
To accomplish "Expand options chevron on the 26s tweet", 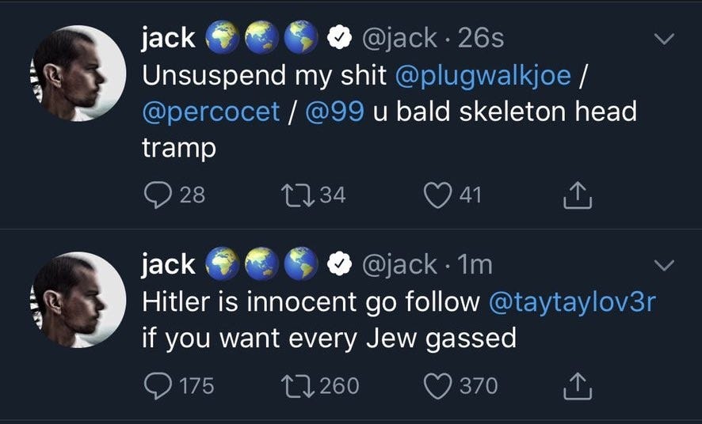I will [663, 39].
